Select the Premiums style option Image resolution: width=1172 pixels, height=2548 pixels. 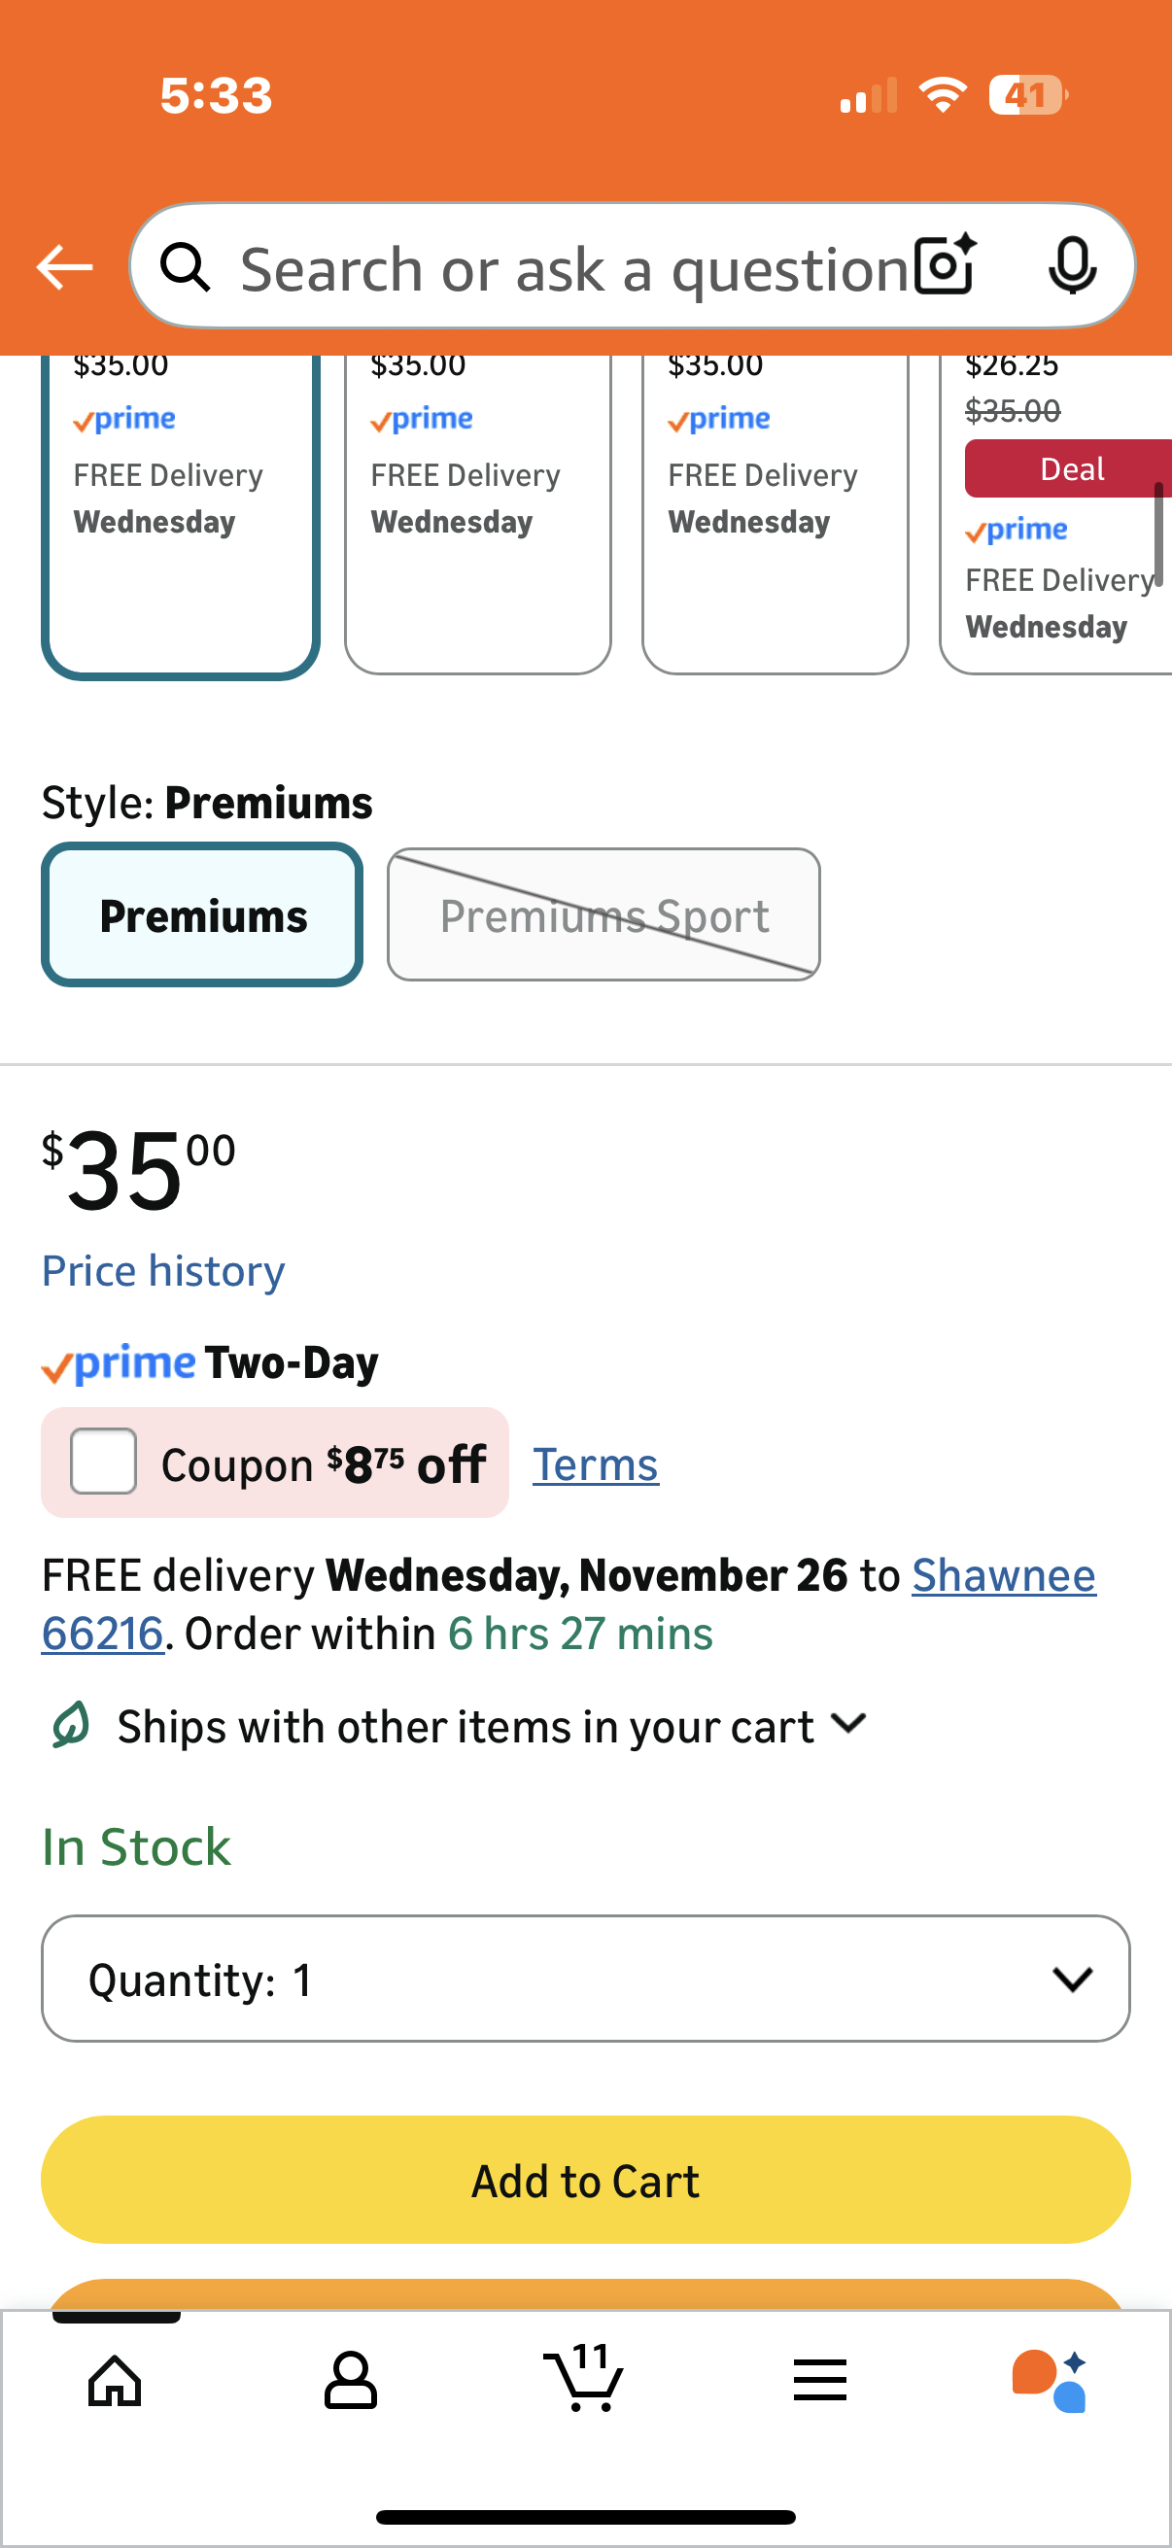(203, 915)
